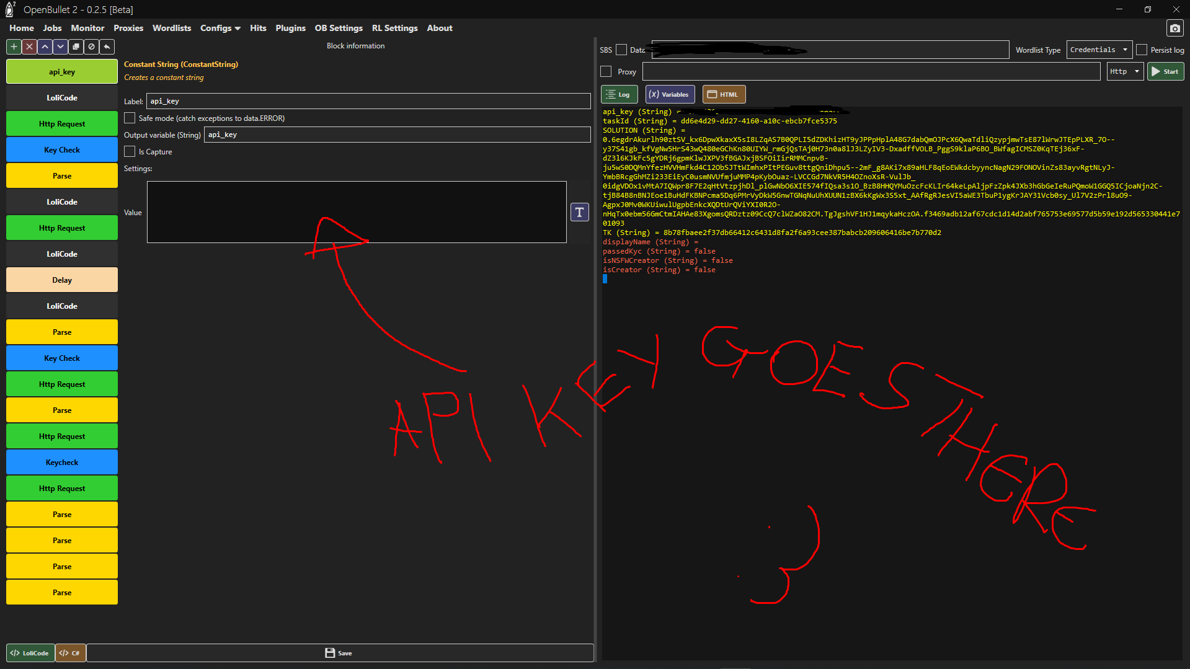1190x669 pixels.
Task: Open the Home menu
Action: 22,28
